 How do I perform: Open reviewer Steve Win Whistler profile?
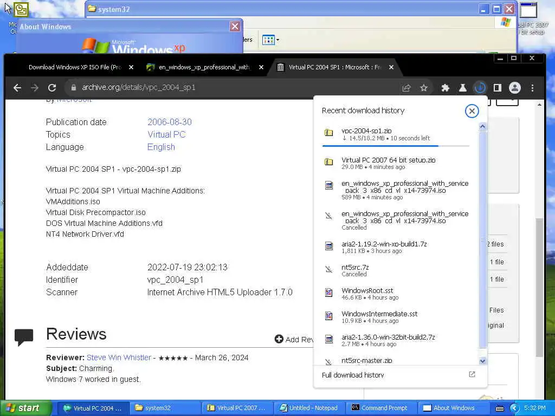[x=119, y=357]
